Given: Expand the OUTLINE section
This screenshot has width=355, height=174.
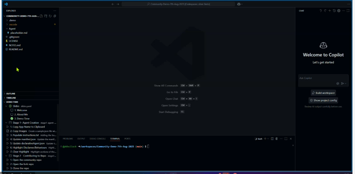Looking at the screenshot, I should coord(5,94).
